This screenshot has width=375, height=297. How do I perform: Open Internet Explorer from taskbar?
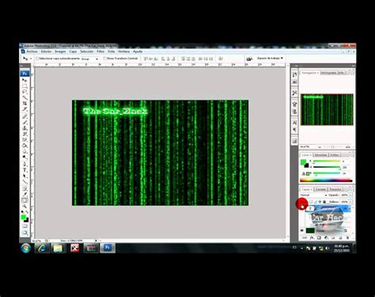pos(42,248)
